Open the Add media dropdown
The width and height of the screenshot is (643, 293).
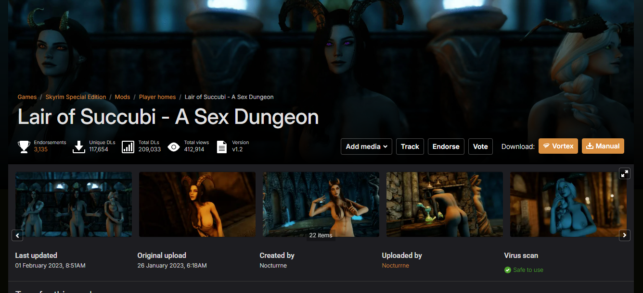click(x=366, y=146)
